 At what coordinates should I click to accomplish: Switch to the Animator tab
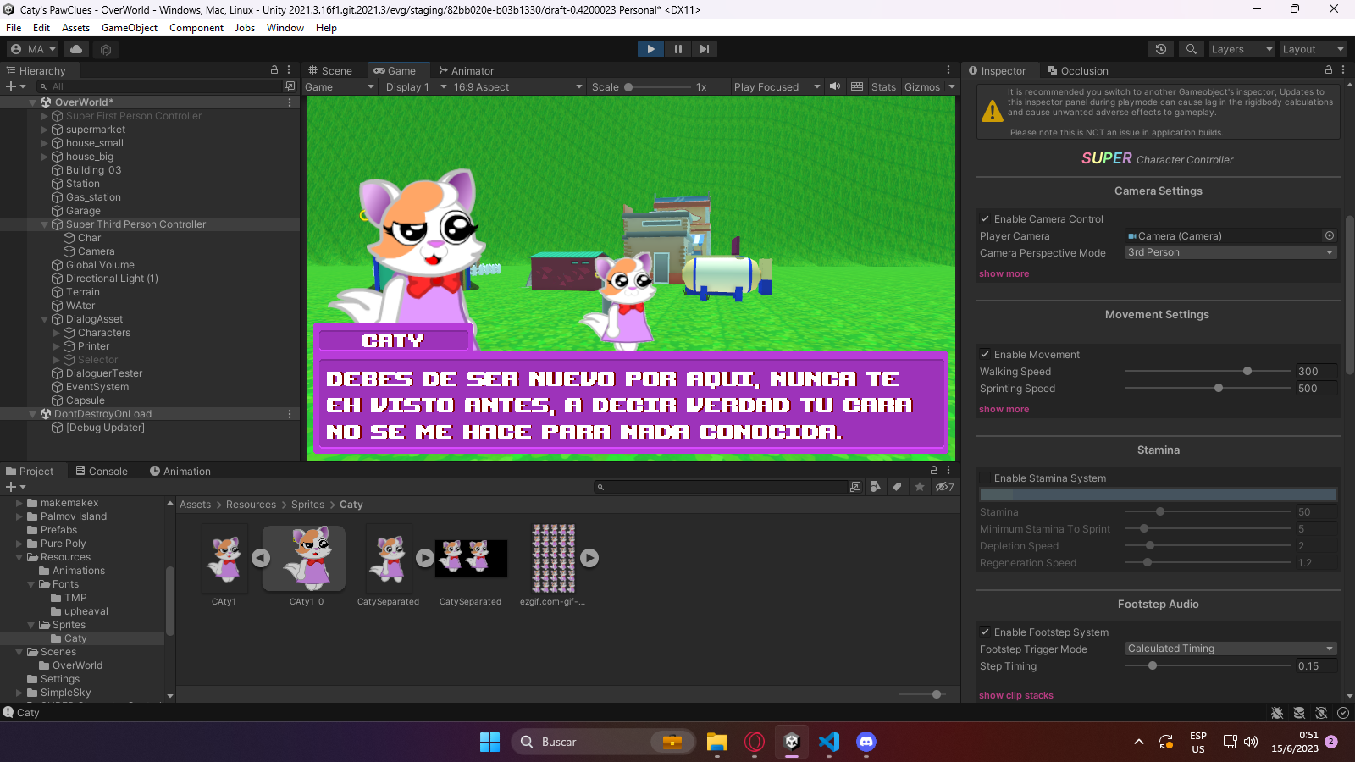point(467,70)
